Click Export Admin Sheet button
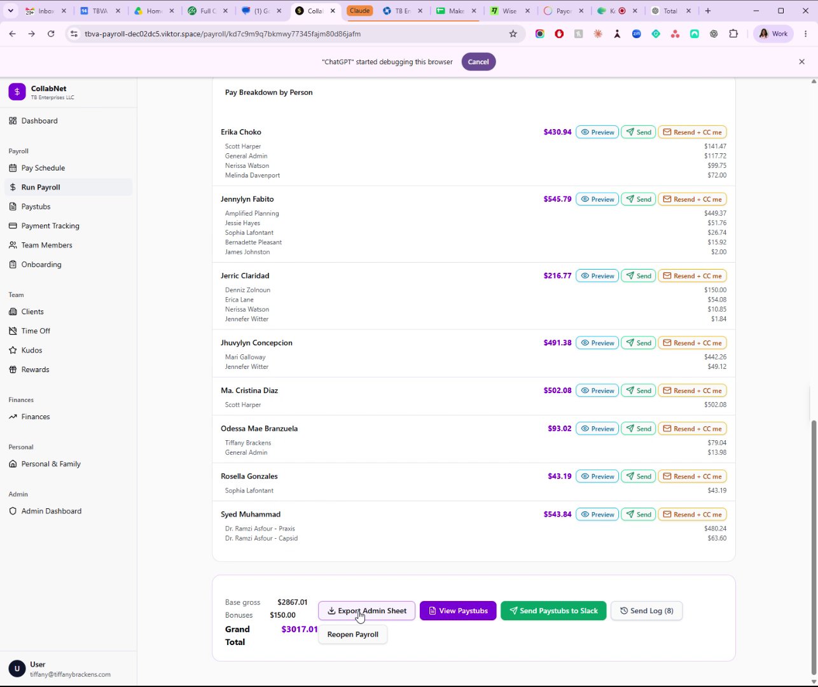Image resolution: width=818 pixels, height=687 pixels. (367, 611)
